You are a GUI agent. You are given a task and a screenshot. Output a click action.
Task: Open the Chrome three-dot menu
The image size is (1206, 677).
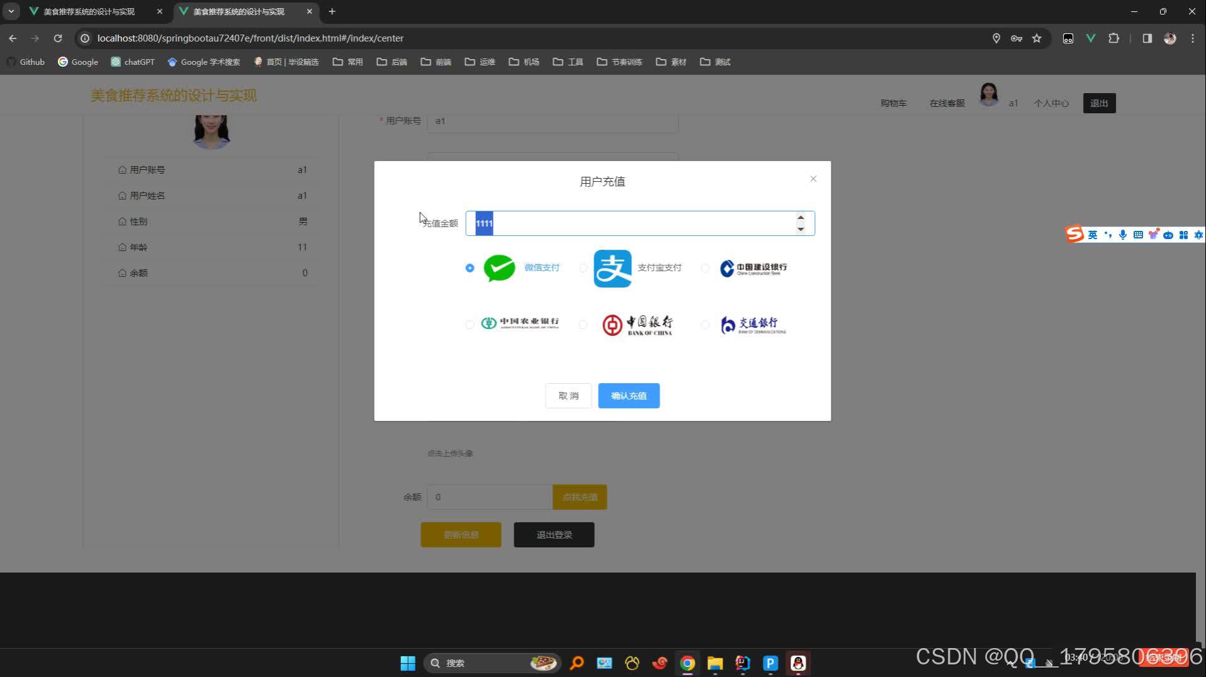tap(1193, 38)
